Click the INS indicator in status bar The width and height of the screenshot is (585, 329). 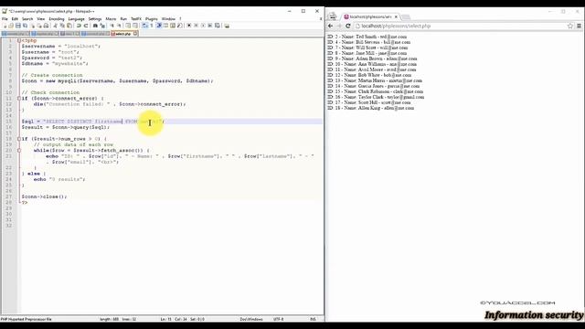(313, 319)
